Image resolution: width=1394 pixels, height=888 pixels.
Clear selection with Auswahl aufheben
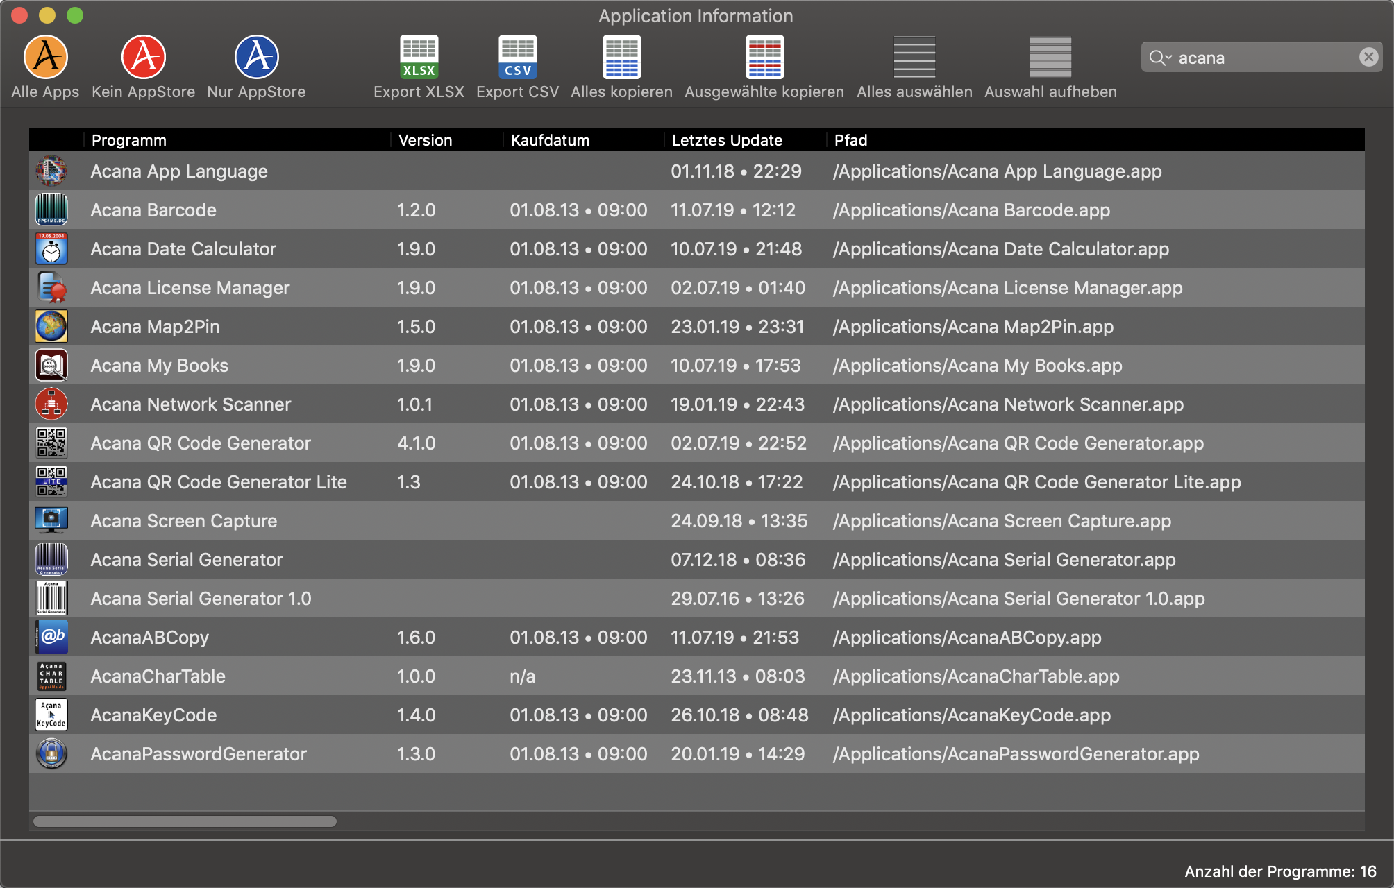(x=1050, y=57)
